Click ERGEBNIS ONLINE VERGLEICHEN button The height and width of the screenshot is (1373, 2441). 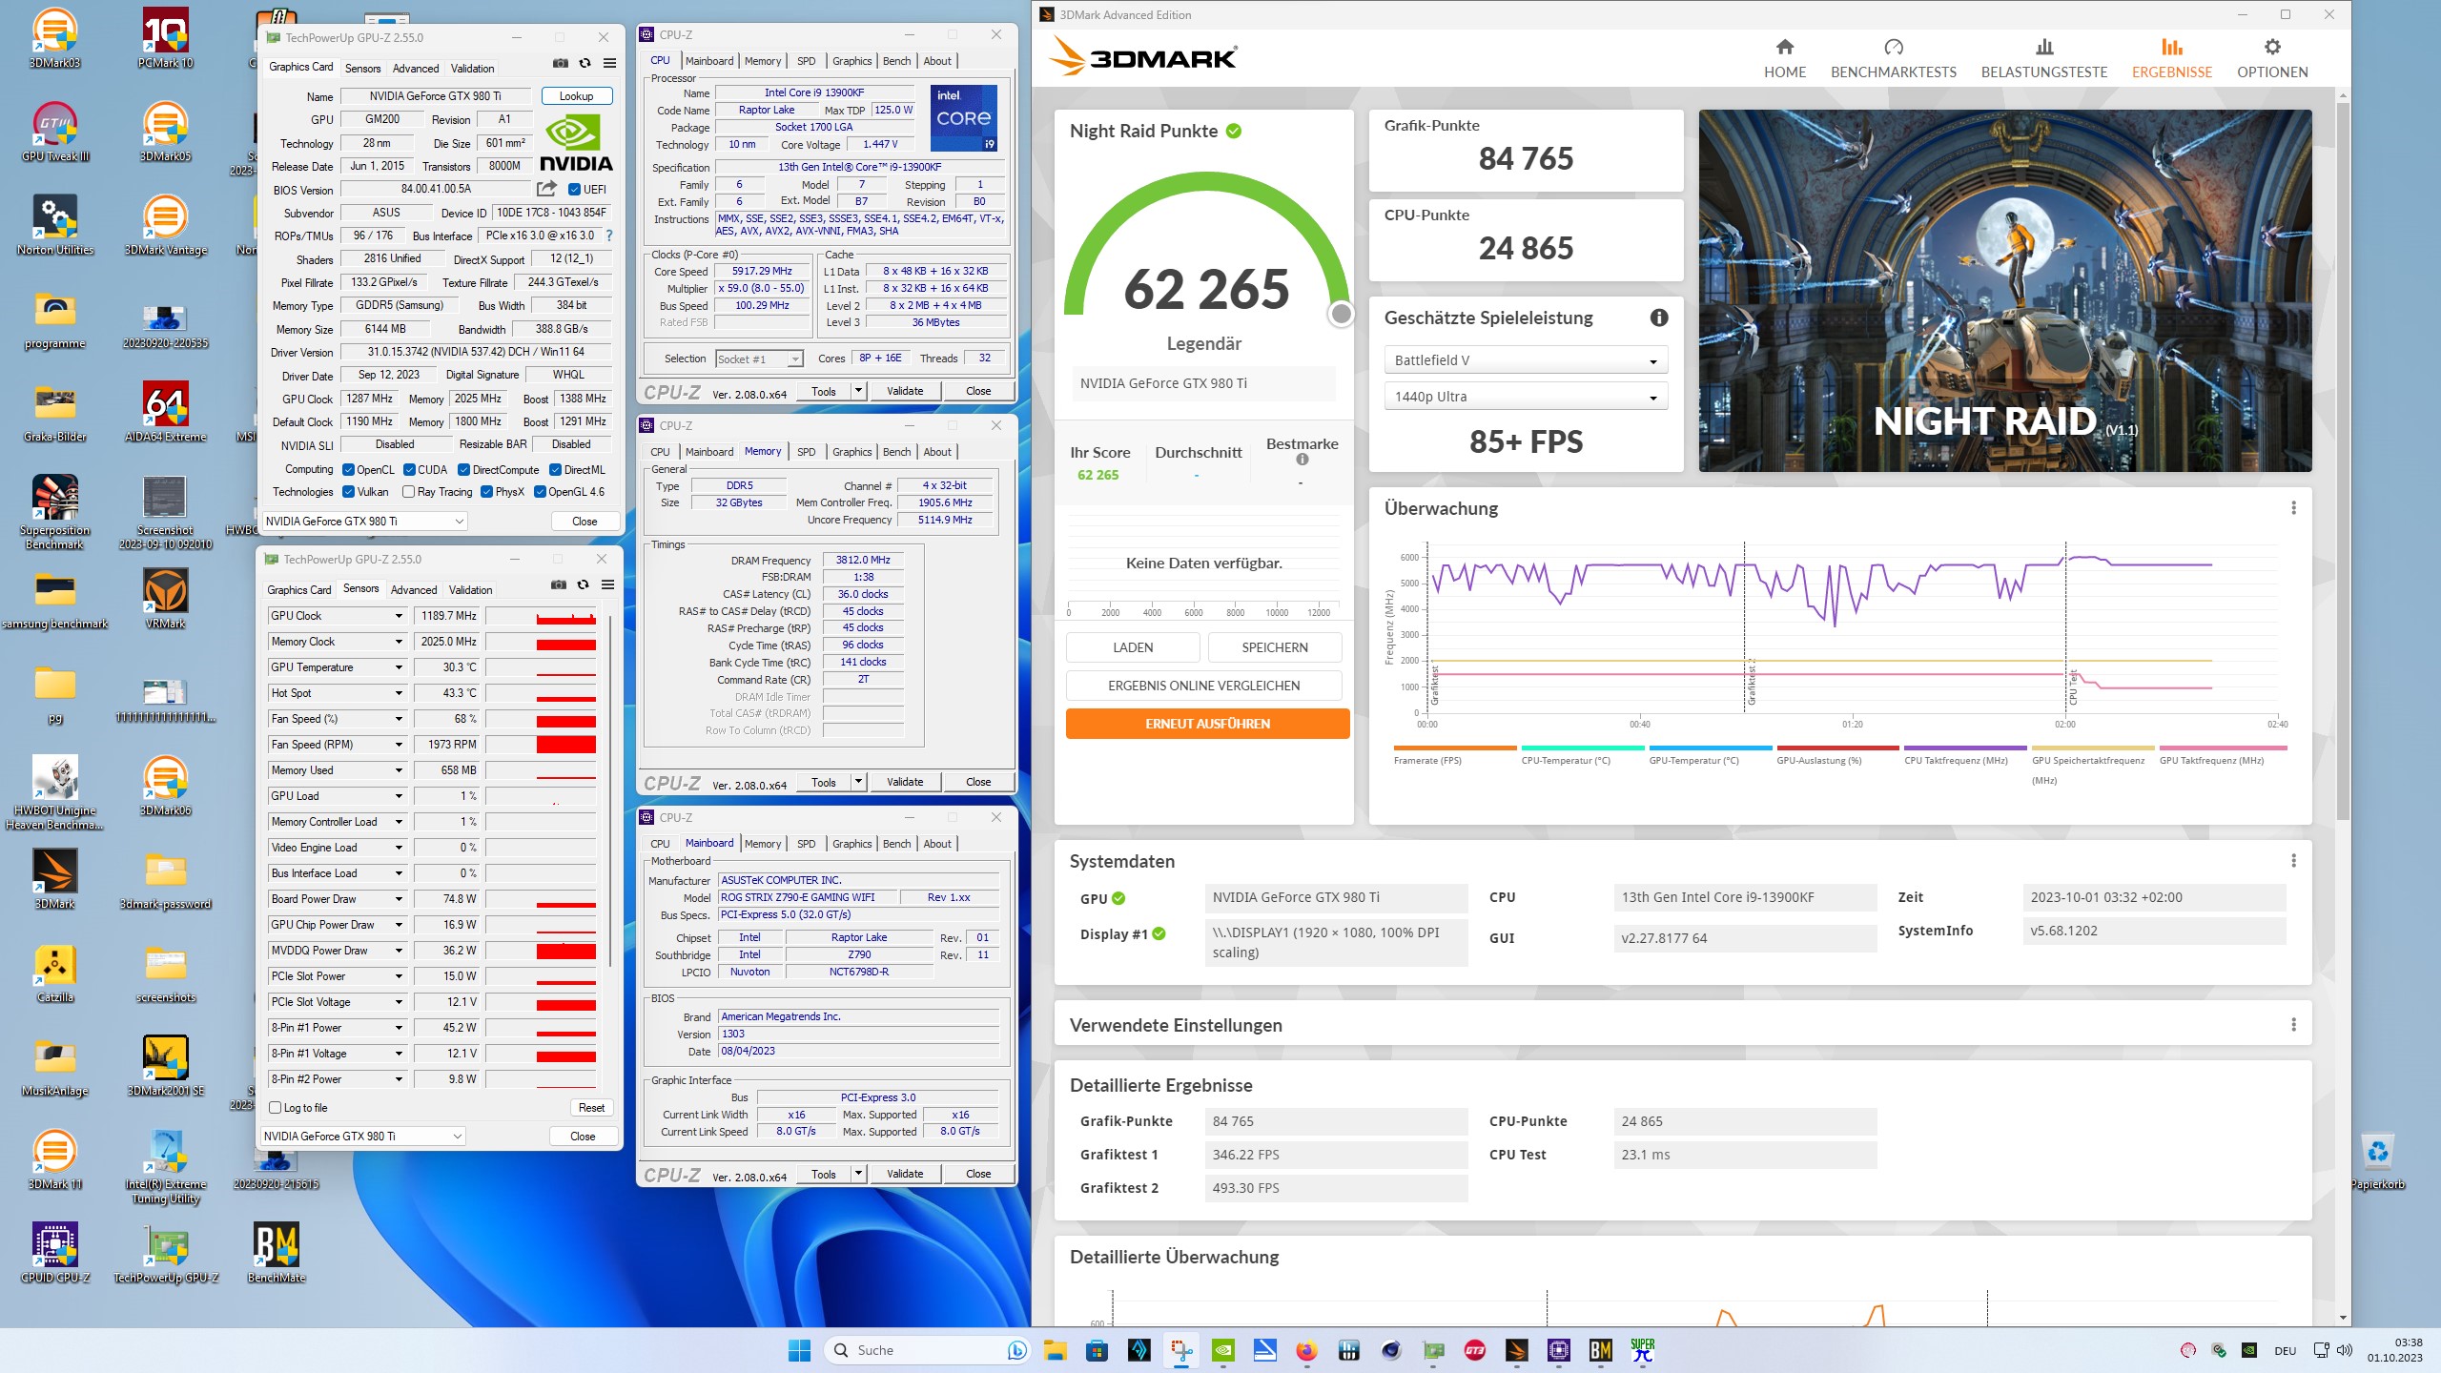pyautogui.click(x=1203, y=686)
